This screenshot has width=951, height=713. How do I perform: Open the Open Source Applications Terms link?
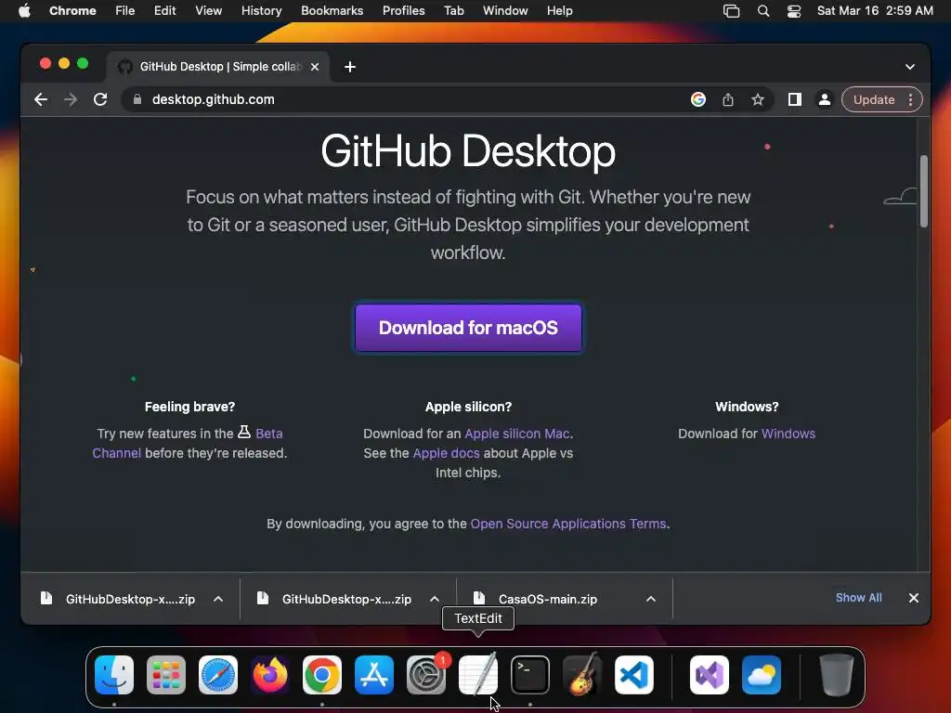coord(568,524)
